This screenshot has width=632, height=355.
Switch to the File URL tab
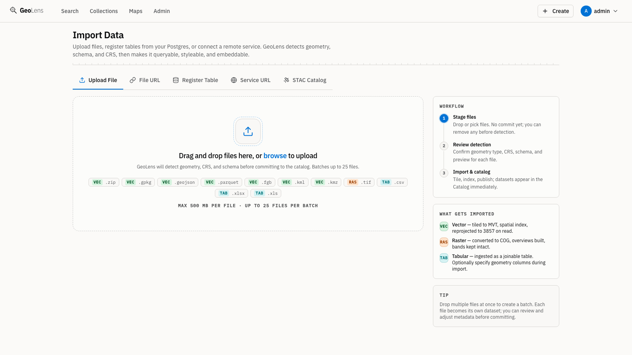click(x=145, y=80)
